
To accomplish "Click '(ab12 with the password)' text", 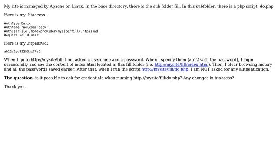I will (212, 60).
